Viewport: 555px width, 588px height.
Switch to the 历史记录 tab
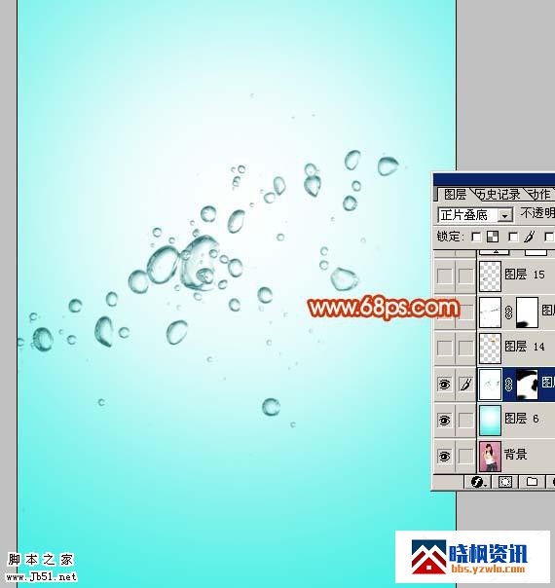tap(499, 195)
